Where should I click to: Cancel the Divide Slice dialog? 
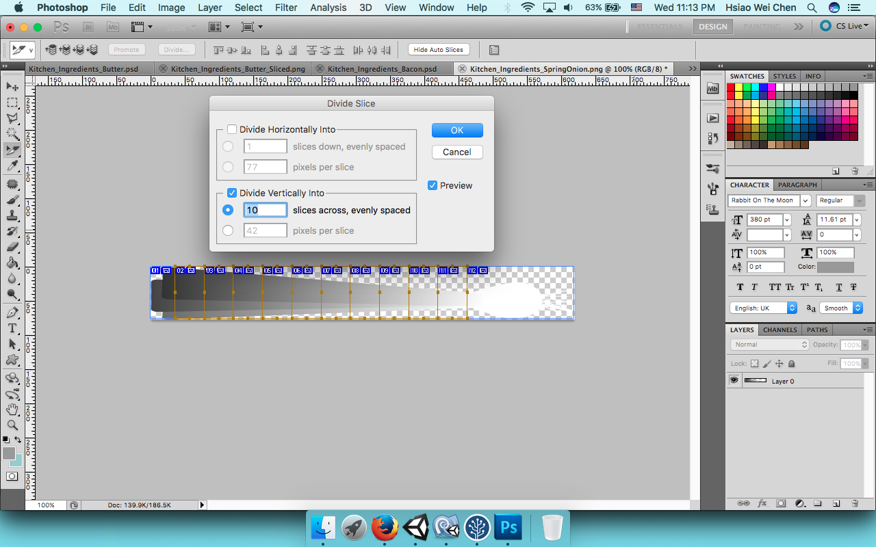click(x=457, y=152)
